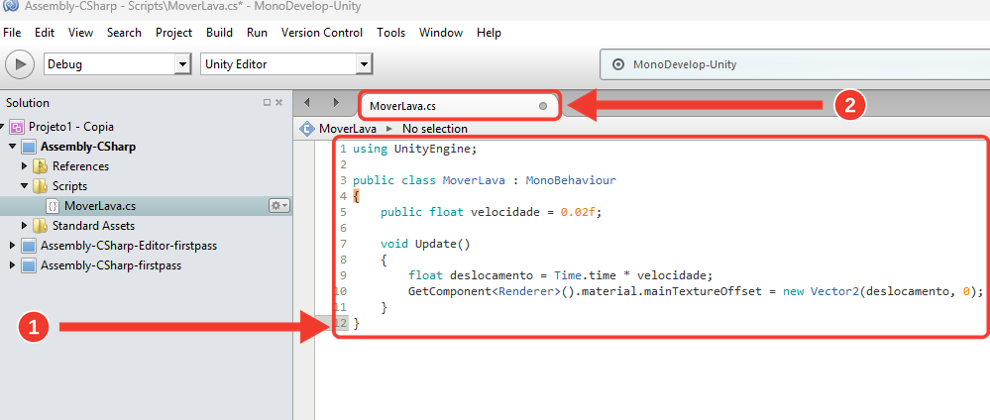Open the No selection member breadcrumb
Viewport: 990px width, 420px height.
coord(434,129)
